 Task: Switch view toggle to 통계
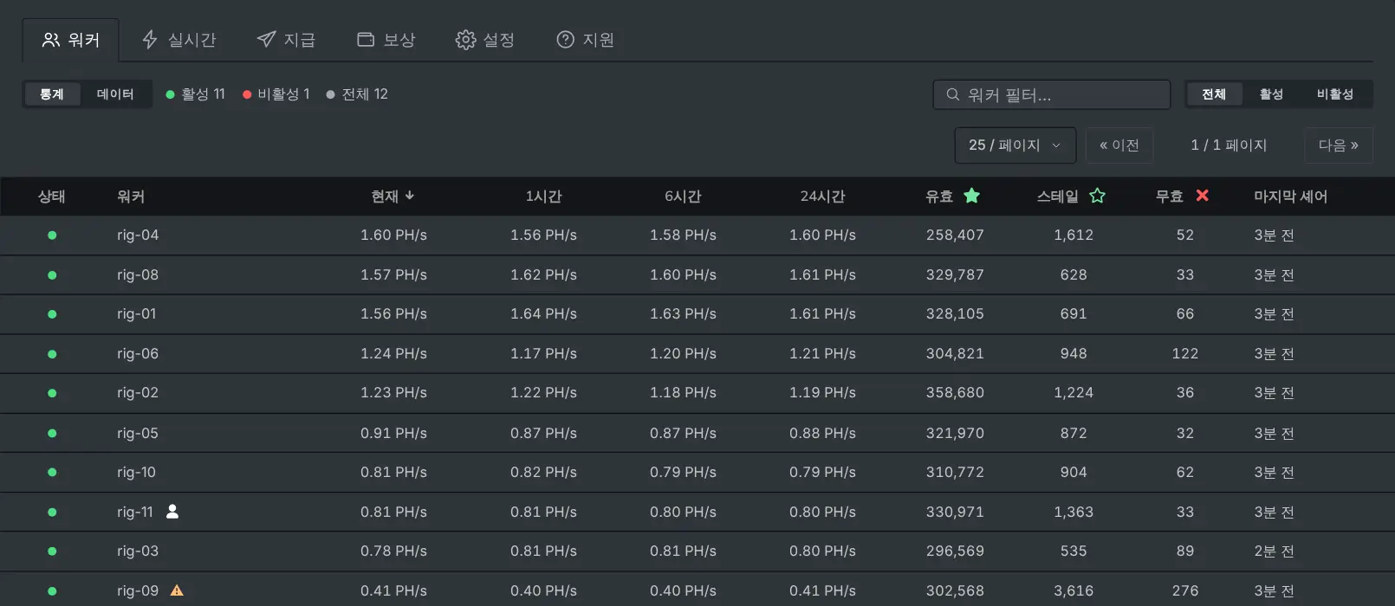(52, 94)
